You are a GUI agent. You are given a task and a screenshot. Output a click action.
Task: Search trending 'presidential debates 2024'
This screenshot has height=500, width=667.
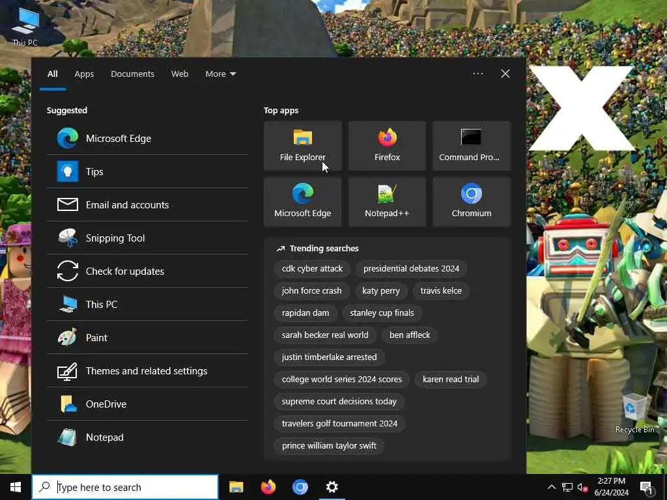(411, 268)
